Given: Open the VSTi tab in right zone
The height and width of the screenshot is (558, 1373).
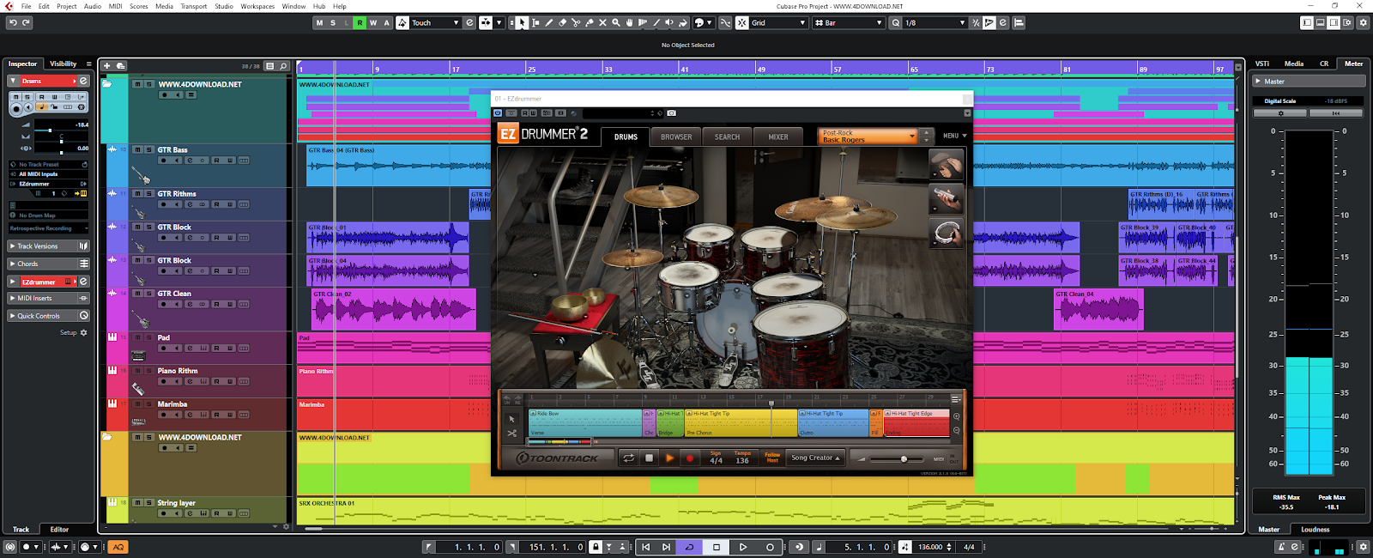Looking at the screenshot, I should (1262, 64).
